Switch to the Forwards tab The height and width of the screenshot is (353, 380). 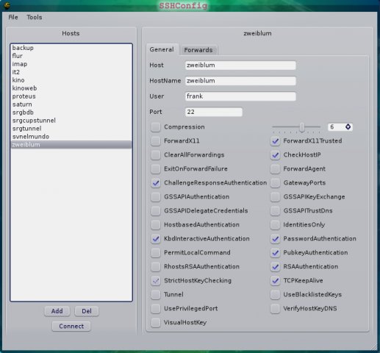198,50
